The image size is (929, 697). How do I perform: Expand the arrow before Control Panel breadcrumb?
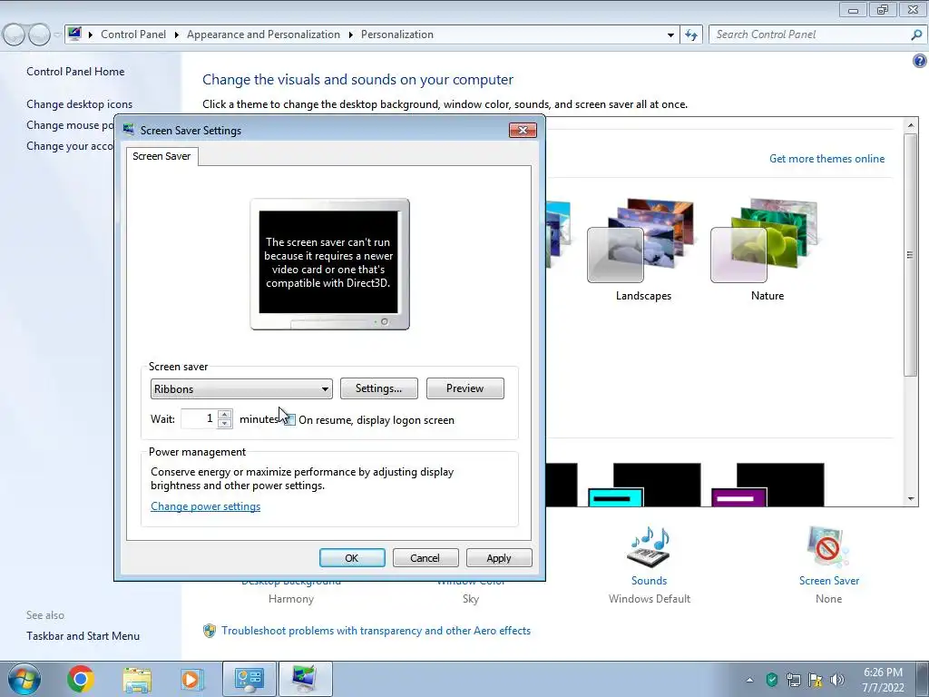(x=91, y=35)
